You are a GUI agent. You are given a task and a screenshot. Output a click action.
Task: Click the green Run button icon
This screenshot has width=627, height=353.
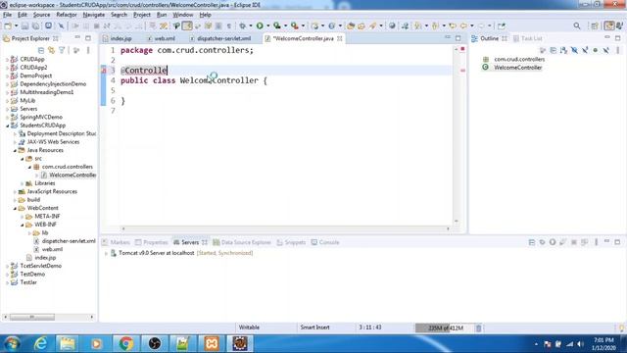(260, 25)
